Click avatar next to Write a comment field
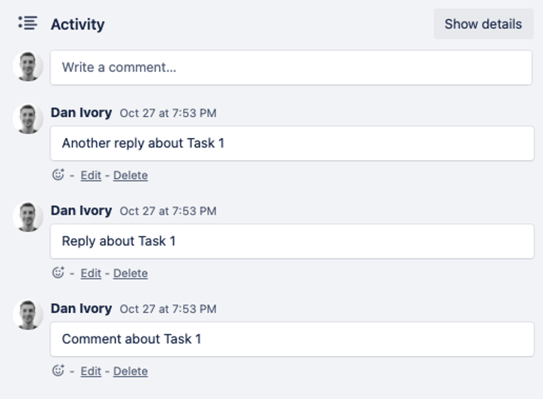 coord(28,67)
